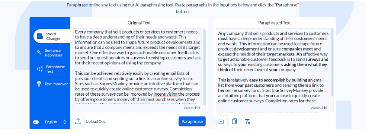Switch to Text Improver mode

(x=56, y=84)
